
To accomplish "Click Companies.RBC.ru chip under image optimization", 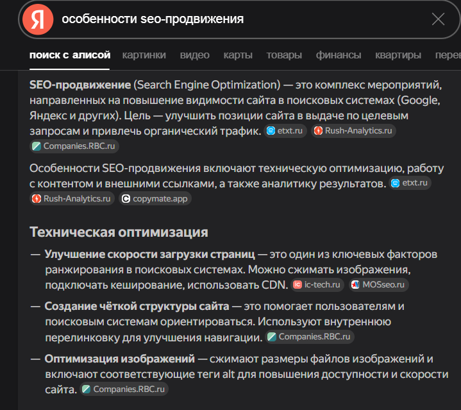I will tap(124, 389).
